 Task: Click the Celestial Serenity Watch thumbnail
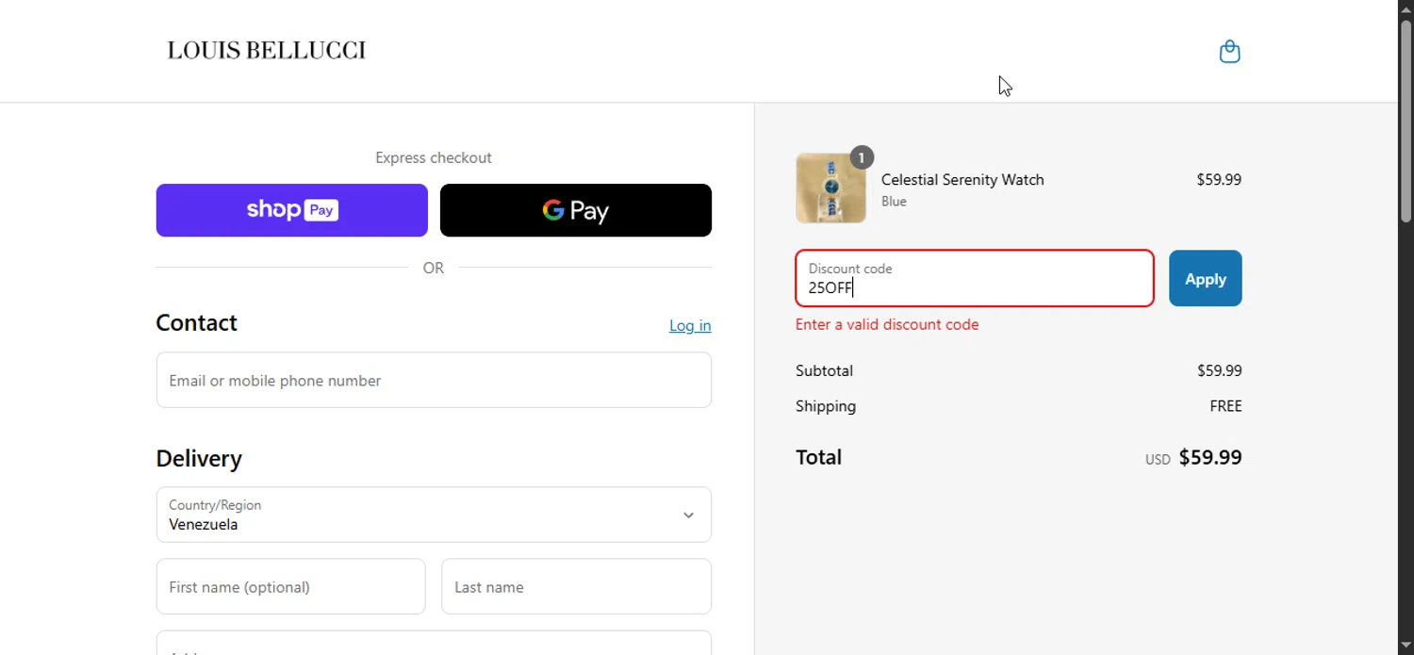click(830, 188)
